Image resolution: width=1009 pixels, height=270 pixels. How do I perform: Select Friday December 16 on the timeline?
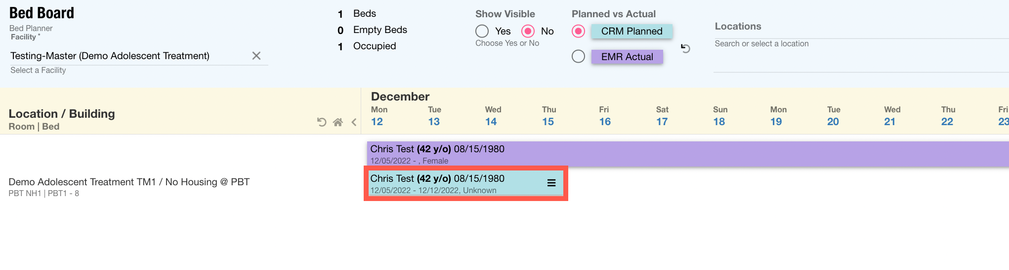[605, 122]
